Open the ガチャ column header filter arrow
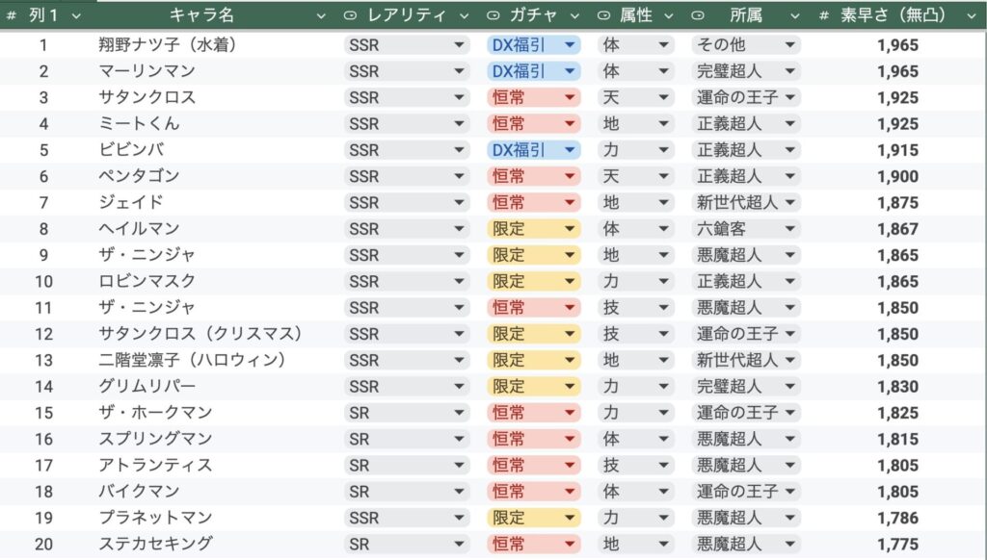This screenshot has width=987, height=560. (574, 16)
